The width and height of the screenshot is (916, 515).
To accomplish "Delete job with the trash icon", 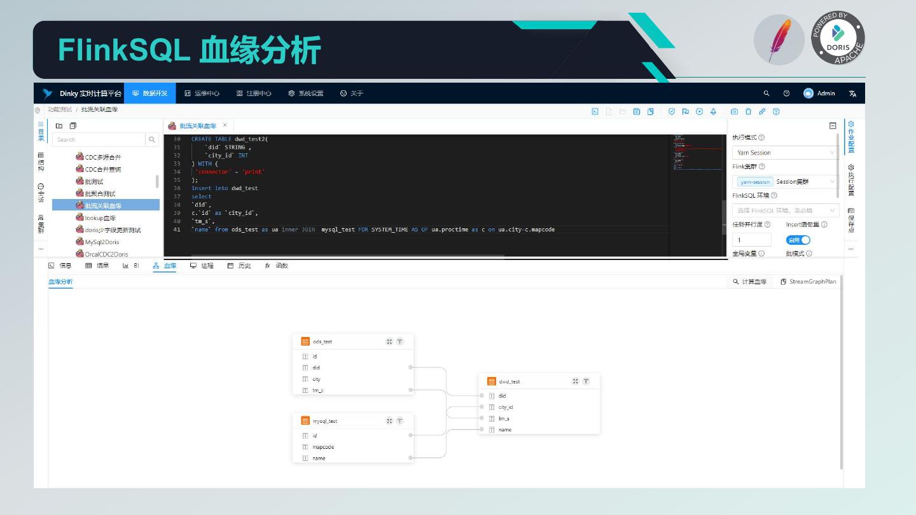I will 748,111.
